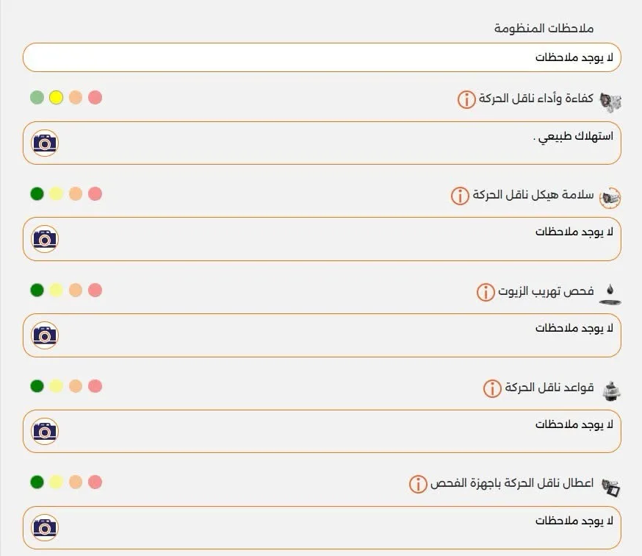Select orange rating dot for case integrity
Image resolution: width=642 pixels, height=556 pixels.
(x=74, y=193)
